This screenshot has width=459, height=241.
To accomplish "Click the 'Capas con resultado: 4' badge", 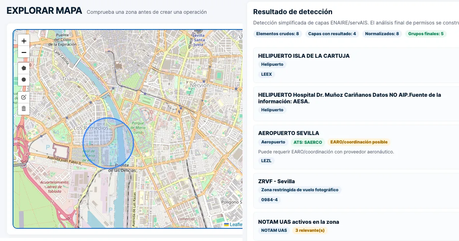I will click(x=332, y=34).
